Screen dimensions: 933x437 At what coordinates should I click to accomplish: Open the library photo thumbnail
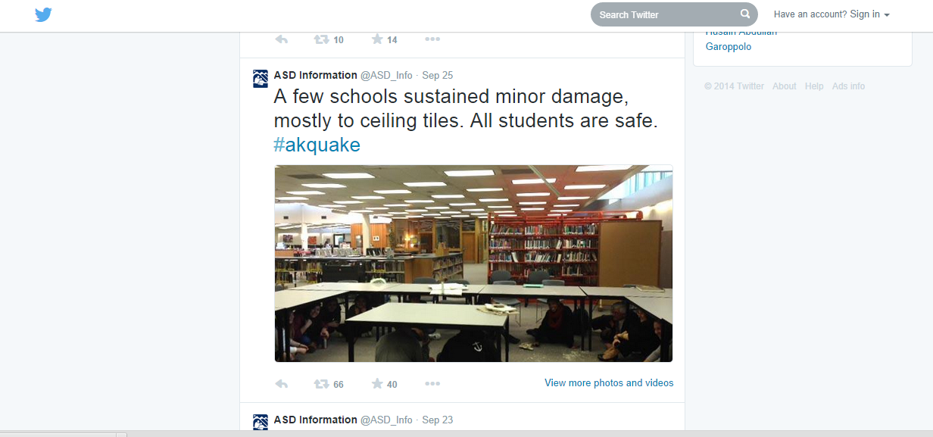click(x=473, y=264)
